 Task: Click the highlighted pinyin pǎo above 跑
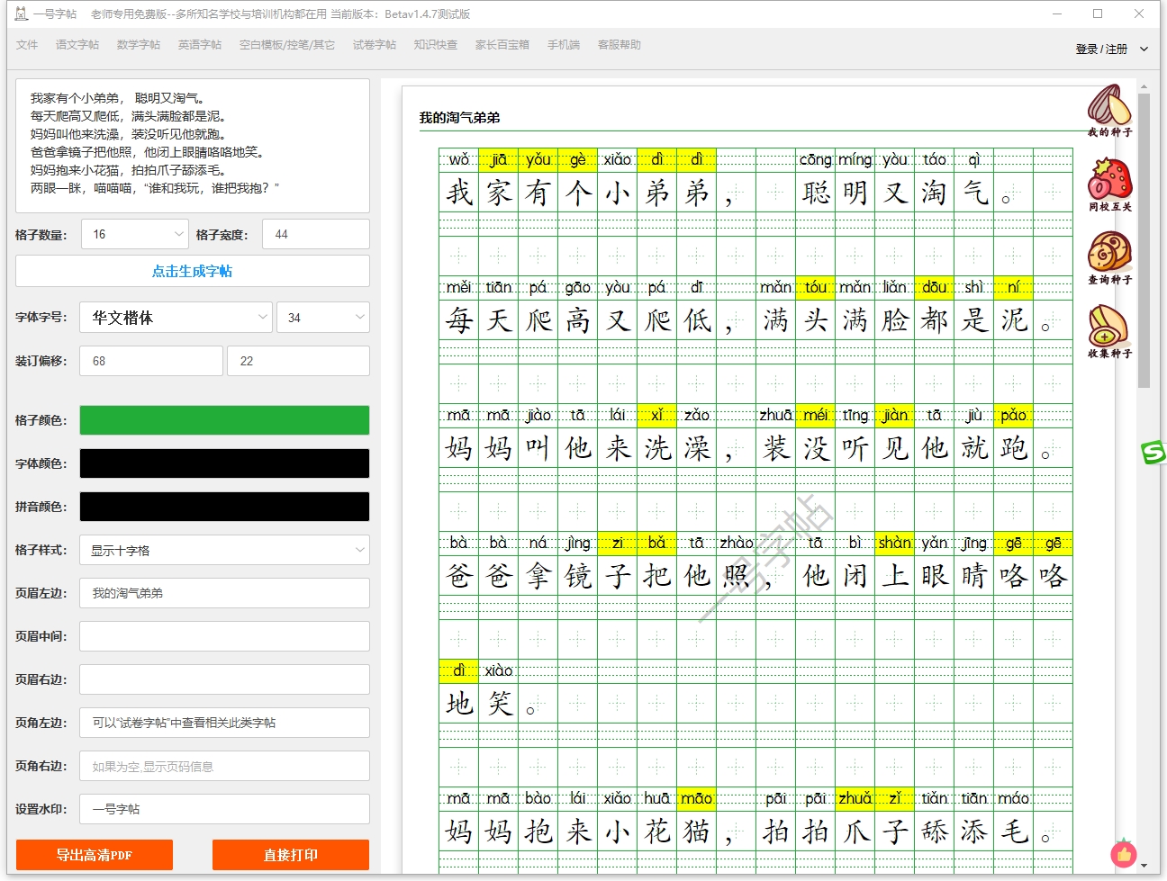tap(1013, 415)
